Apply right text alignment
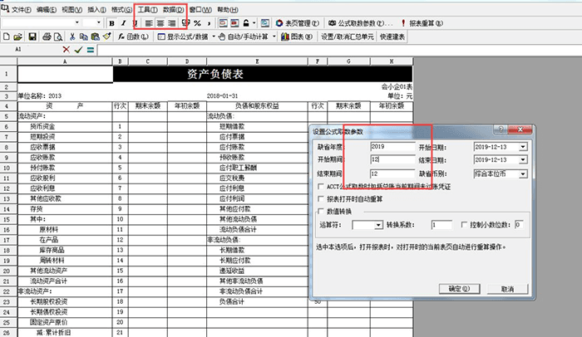Viewport: 582px width, 337px height. (172, 23)
